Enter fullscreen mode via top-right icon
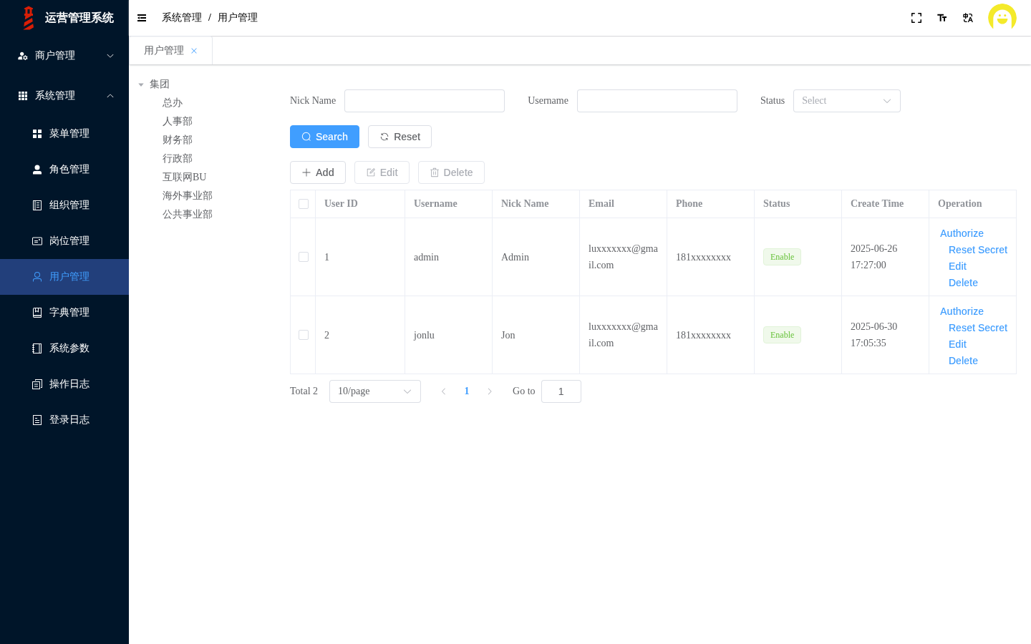The width and height of the screenshot is (1031, 644). [916, 18]
